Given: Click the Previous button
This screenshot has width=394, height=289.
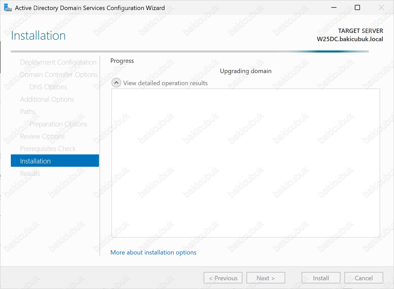Looking at the screenshot, I should 223,278.
